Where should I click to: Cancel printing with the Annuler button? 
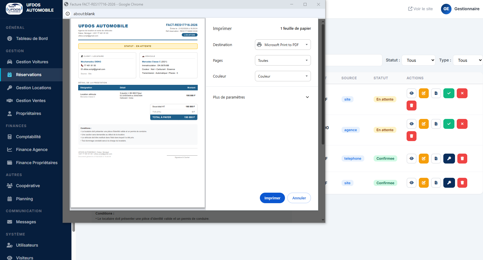click(299, 198)
